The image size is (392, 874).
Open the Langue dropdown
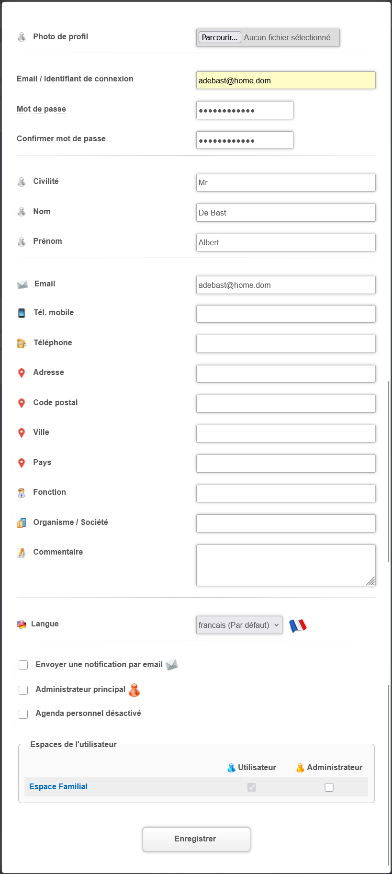(239, 625)
